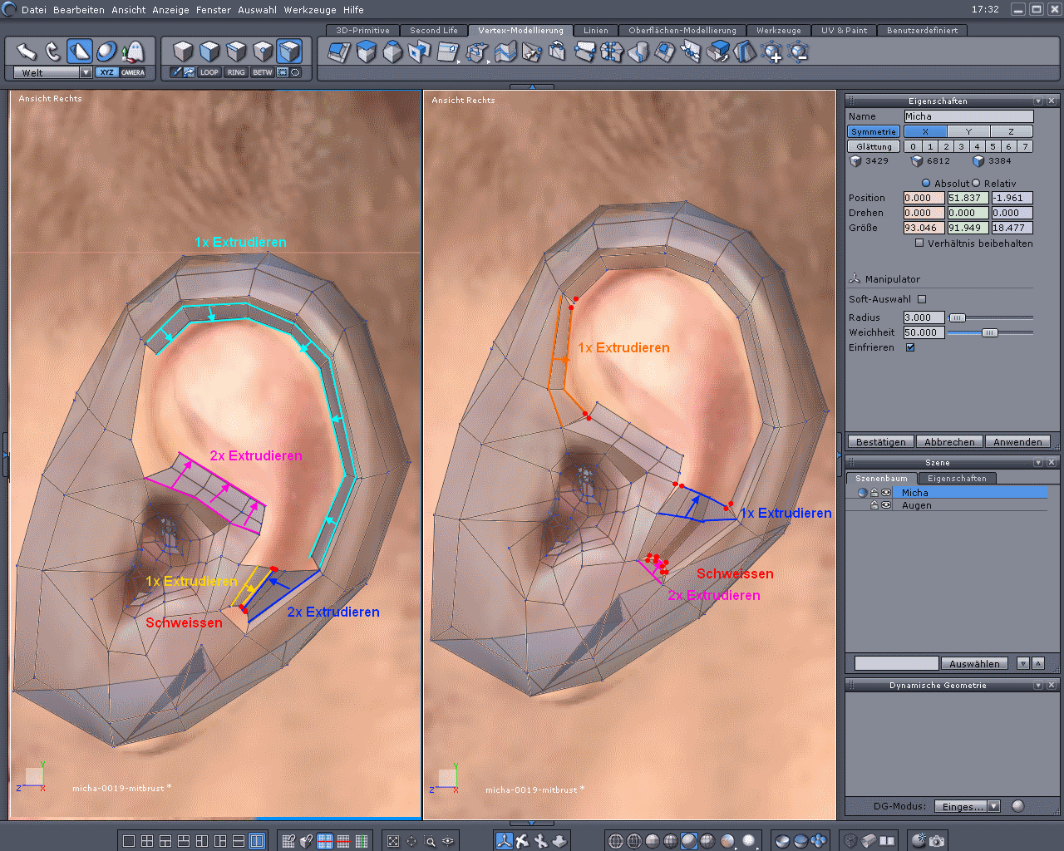This screenshot has width=1064, height=851.
Task: Select the tessellate tool with the two-curve zigzag
Action: 505,52
